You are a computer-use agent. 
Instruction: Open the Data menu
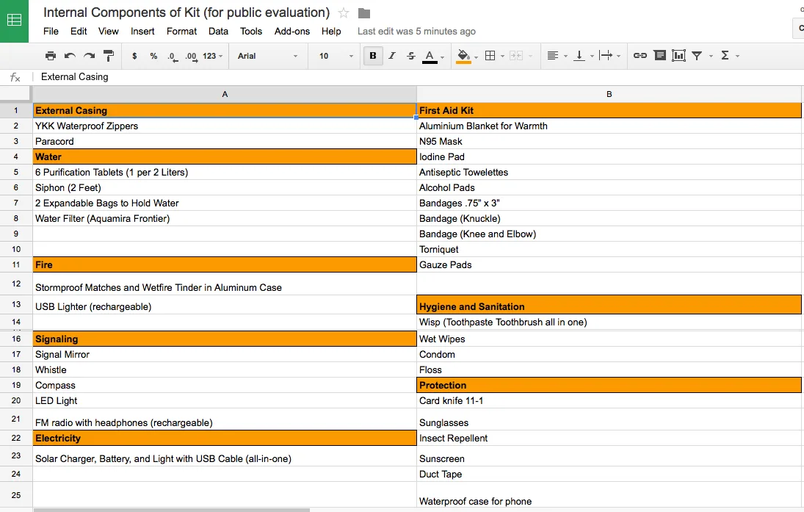(x=218, y=32)
